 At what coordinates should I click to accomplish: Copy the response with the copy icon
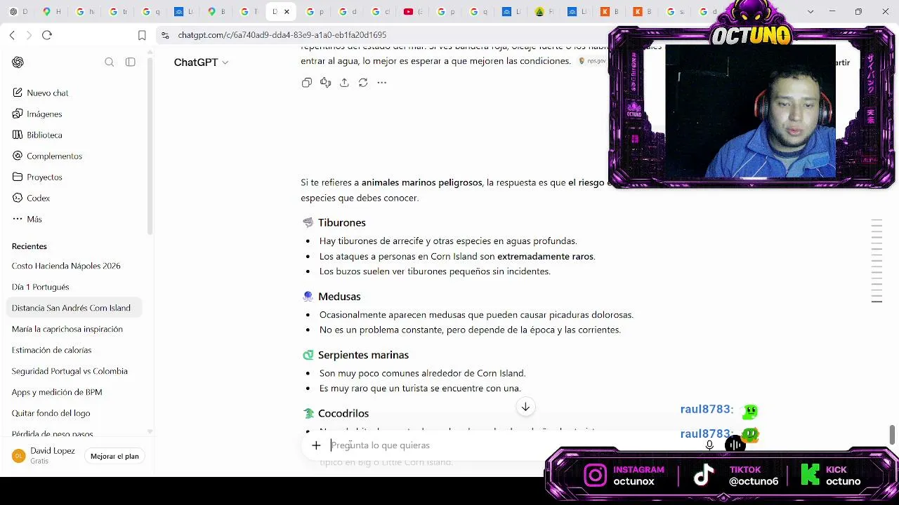(307, 83)
